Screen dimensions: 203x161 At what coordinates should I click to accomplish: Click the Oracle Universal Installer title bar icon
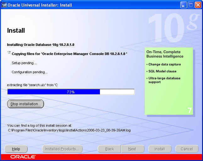tap(4, 5)
